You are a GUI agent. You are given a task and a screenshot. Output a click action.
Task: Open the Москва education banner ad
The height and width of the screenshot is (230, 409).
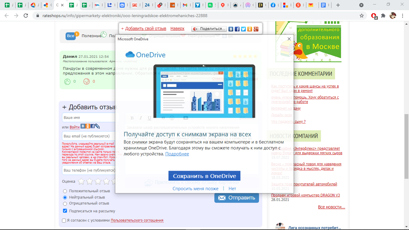pyautogui.click(x=308, y=41)
